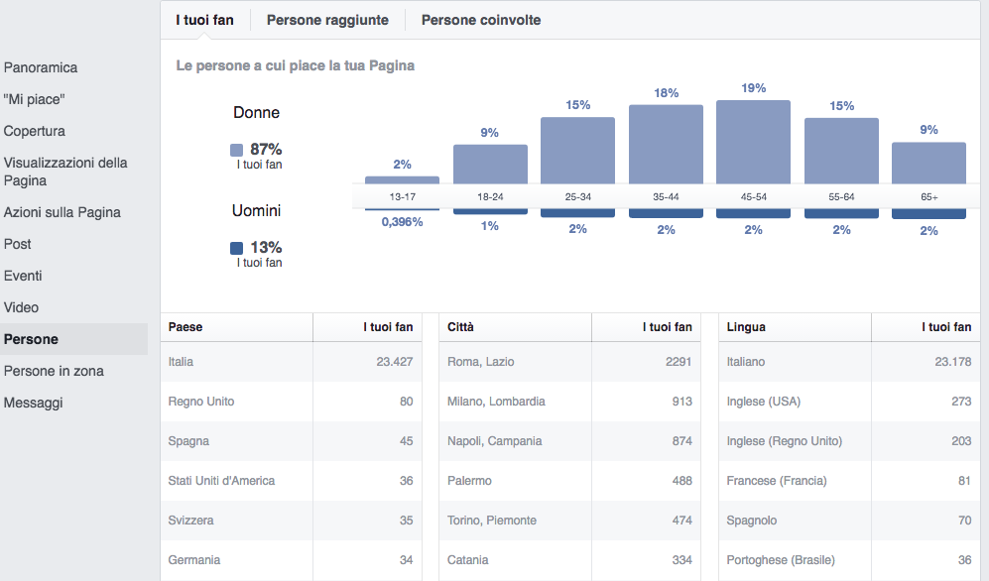Switch to the "Persone raggiunte" tab
Viewport: 989px width, 581px height.
tap(322, 19)
